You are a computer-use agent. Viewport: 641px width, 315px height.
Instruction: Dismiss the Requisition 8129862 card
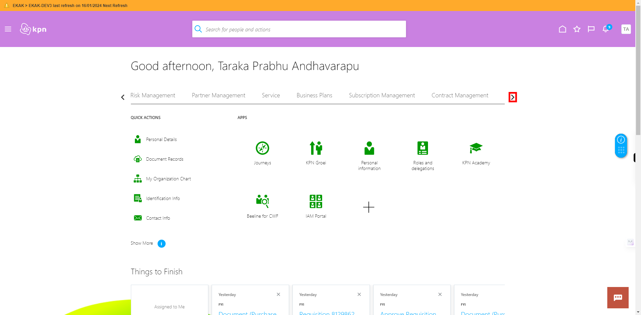[359, 294]
